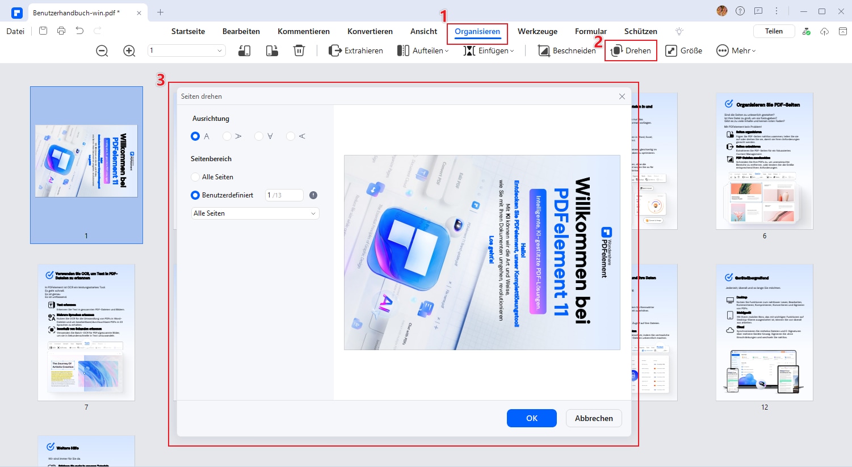Open the Aufteilen dropdown menu
Image resolution: width=852 pixels, height=467 pixels.
click(x=423, y=51)
